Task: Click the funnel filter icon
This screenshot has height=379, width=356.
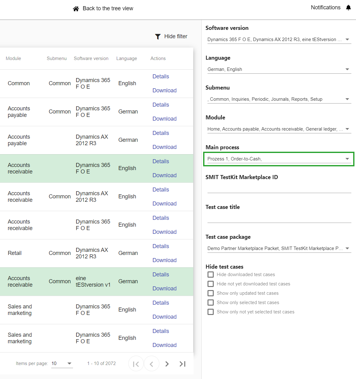Action: 158,37
